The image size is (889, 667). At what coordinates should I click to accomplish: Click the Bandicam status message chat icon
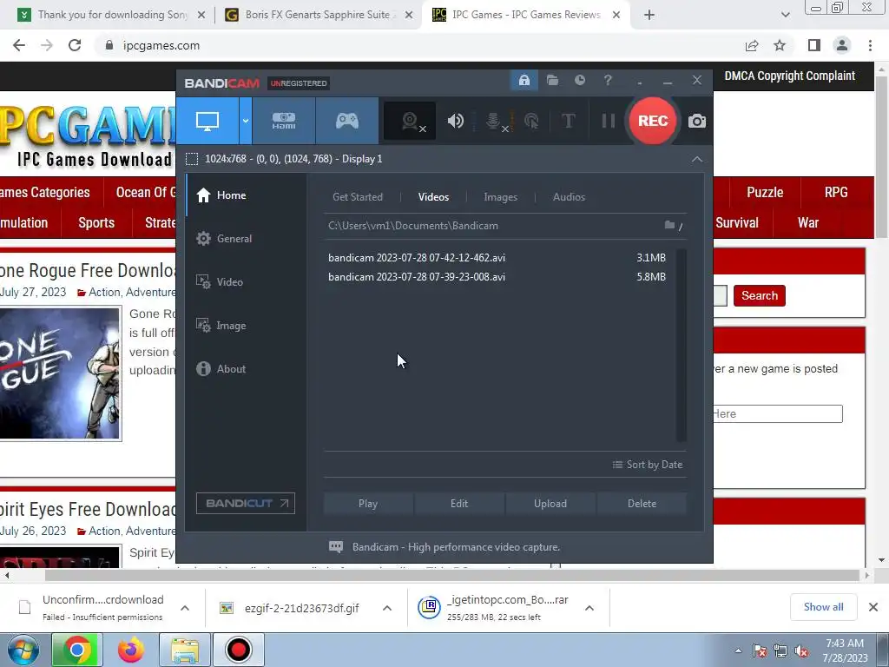pos(336,547)
